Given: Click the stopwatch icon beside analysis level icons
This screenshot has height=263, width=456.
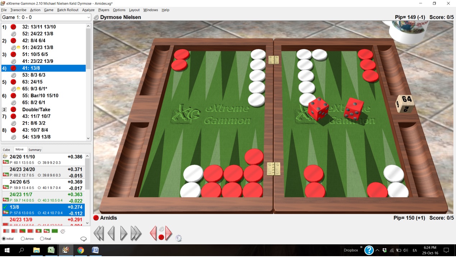Looking at the screenshot, I should point(63,231).
